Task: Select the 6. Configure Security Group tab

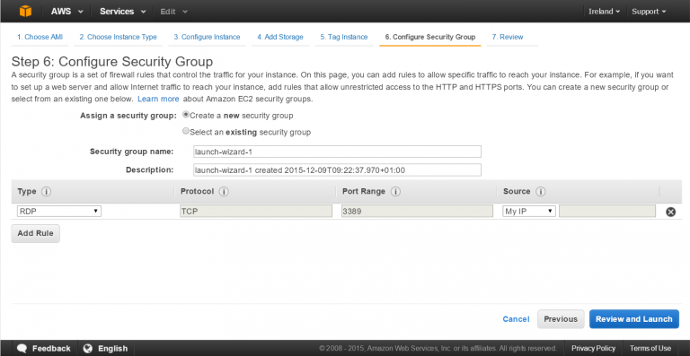Action: point(430,37)
